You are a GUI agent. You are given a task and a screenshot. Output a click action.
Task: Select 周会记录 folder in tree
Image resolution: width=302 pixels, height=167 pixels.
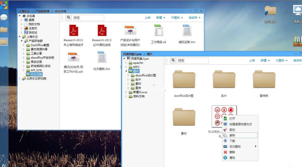[34, 62]
